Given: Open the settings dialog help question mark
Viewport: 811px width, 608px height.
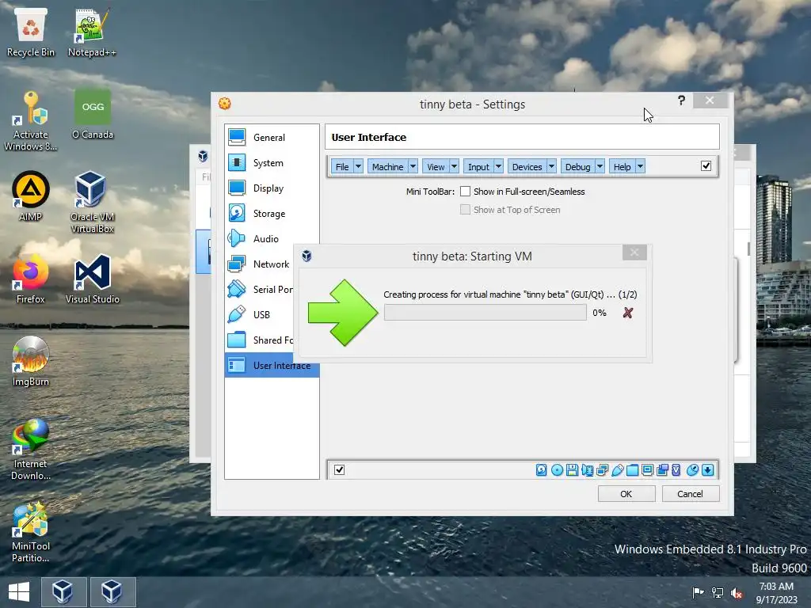Looking at the screenshot, I should pos(681,101).
